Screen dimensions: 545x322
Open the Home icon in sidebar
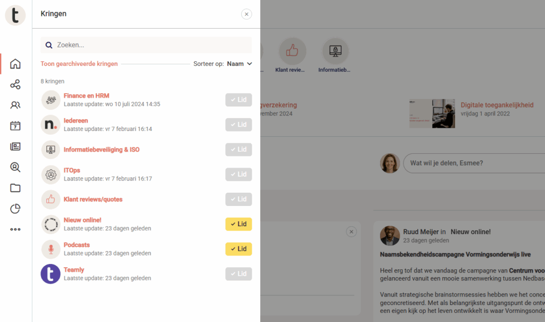15,64
